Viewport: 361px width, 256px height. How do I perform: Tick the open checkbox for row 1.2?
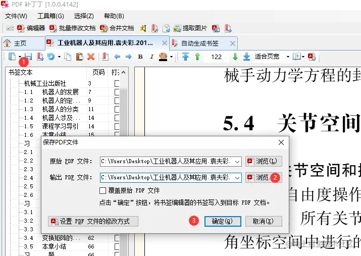(x=117, y=100)
